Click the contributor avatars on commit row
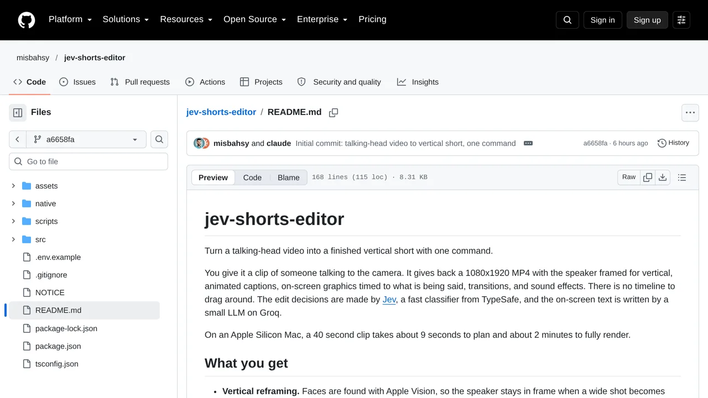Image resolution: width=708 pixels, height=398 pixels. tap(201, 143)
